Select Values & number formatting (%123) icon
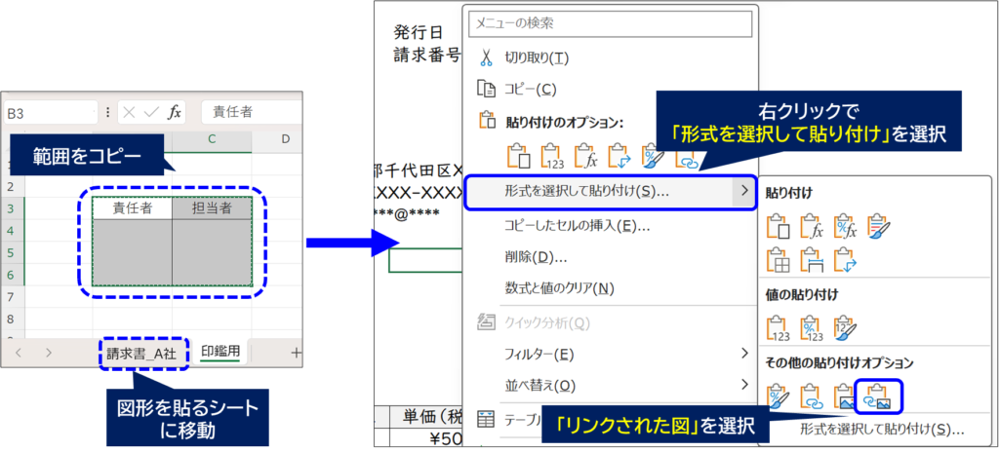Image resolution: width=999 pixels, height=452 pixels. point(812,327)
